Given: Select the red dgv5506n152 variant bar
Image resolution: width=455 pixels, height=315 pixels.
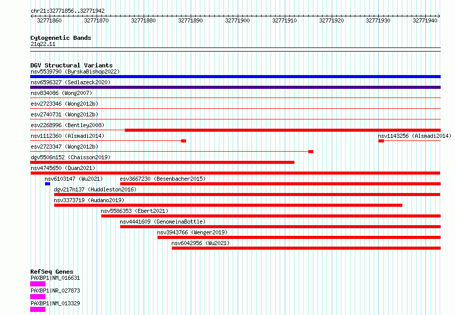Looking at the screenshot, I should 162,162.
